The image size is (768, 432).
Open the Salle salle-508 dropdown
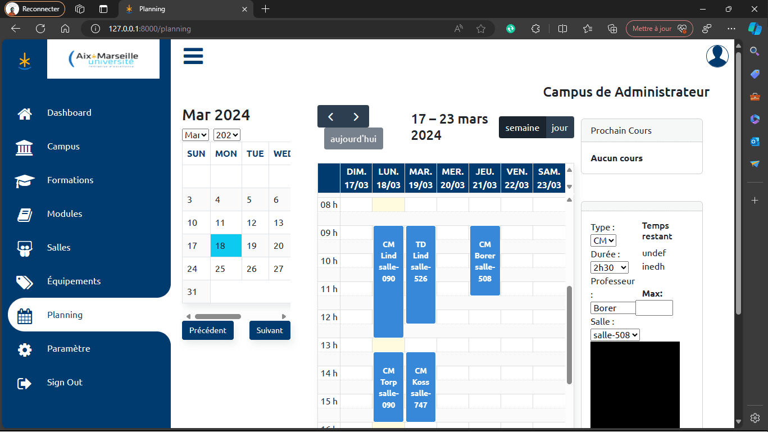coord(615,335)
